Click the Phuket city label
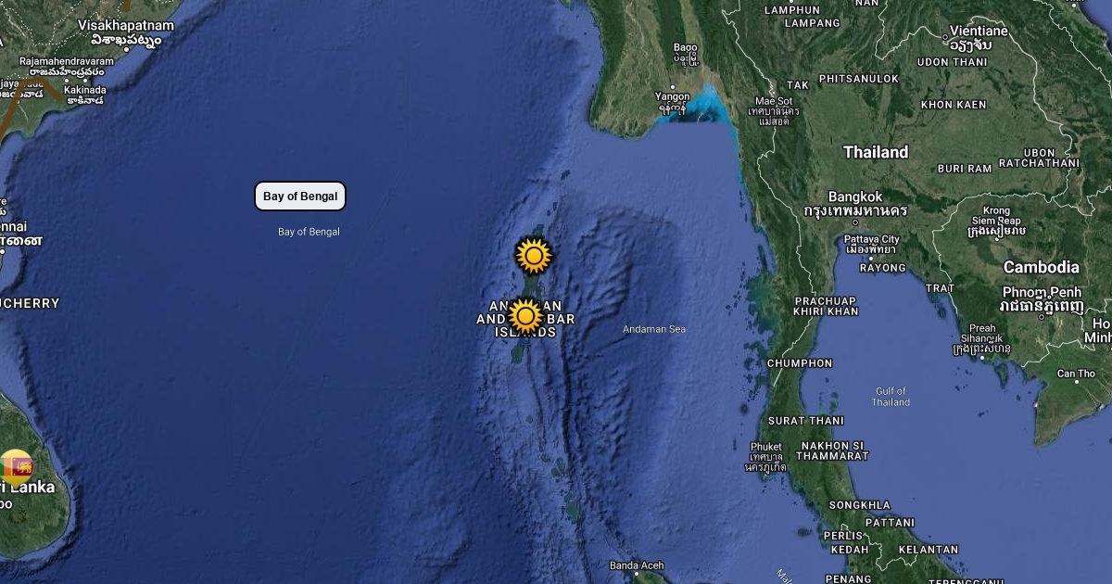 pos(766,447)
